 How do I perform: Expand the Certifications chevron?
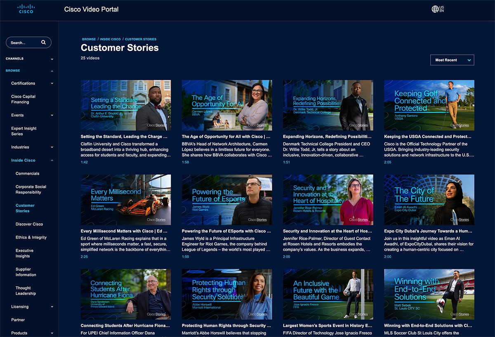[x=52, y=83]
